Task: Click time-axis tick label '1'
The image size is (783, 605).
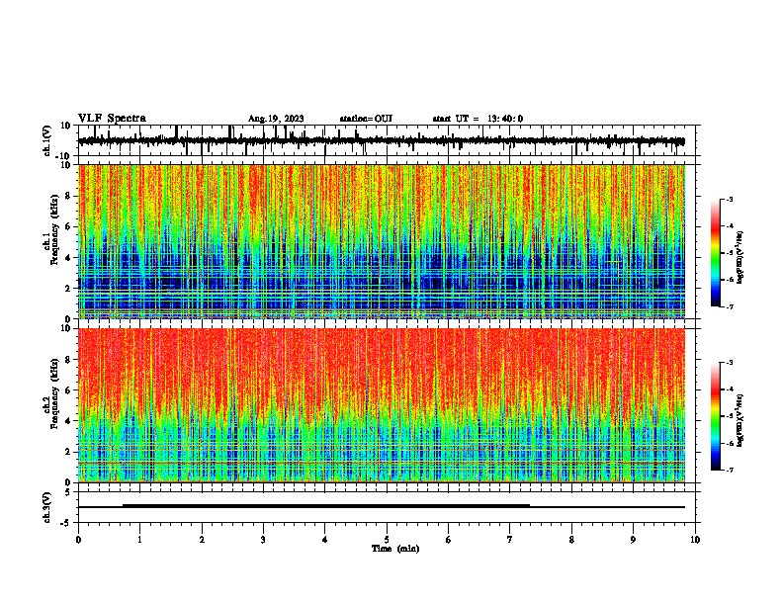Action: click(x=140, y=540)
